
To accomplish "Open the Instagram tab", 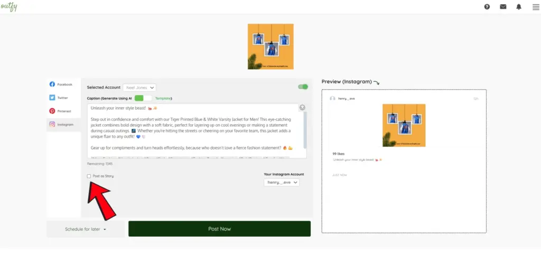I will coord(63,125).
